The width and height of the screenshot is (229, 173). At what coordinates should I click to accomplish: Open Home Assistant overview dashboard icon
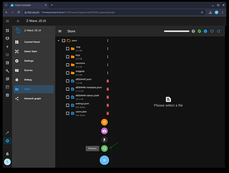(x=7, y=30)
